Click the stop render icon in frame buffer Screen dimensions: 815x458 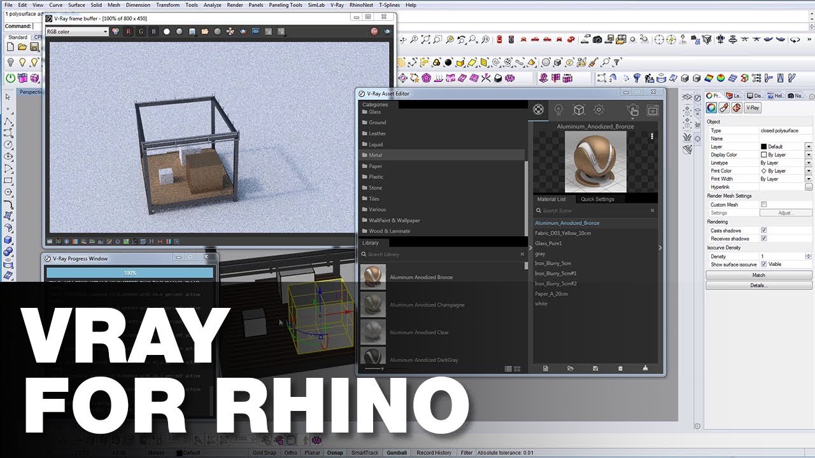coord(374,31)
